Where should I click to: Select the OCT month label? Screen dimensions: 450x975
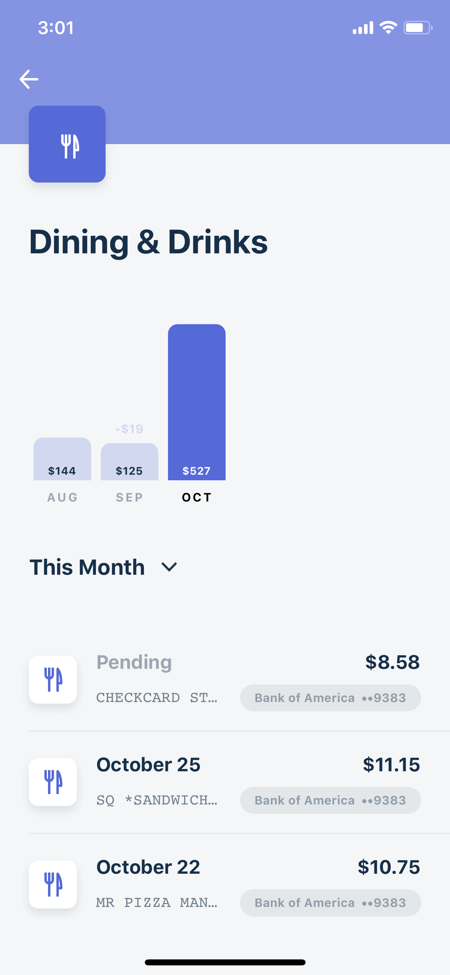click(197, 497)
